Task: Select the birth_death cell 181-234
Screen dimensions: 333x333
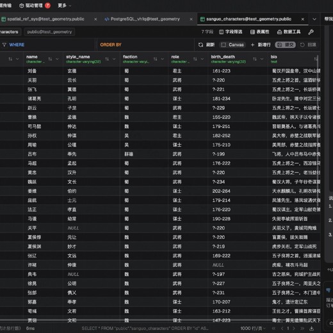Action: tap(238, 99)
